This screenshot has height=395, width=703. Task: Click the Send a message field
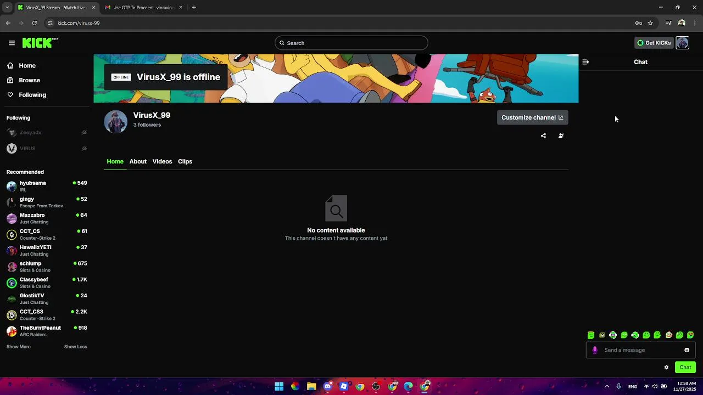pos(640,350)
